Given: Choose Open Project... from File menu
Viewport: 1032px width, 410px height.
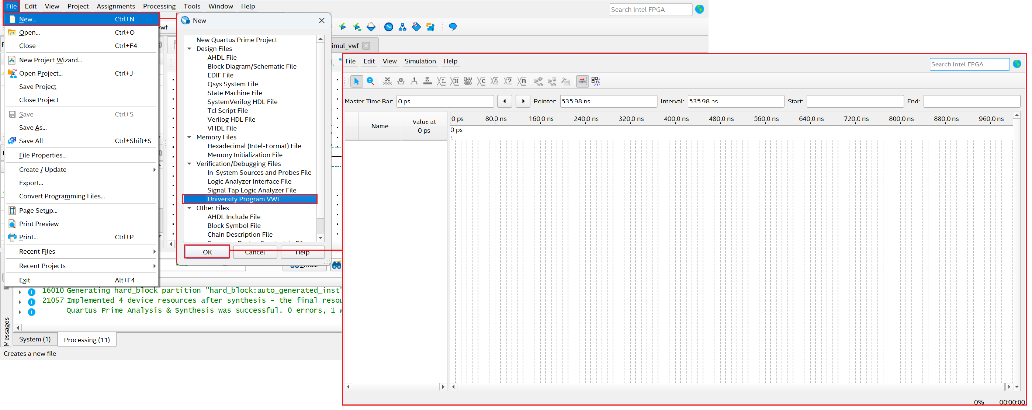Looking at the screenshot, I should 81,73.
